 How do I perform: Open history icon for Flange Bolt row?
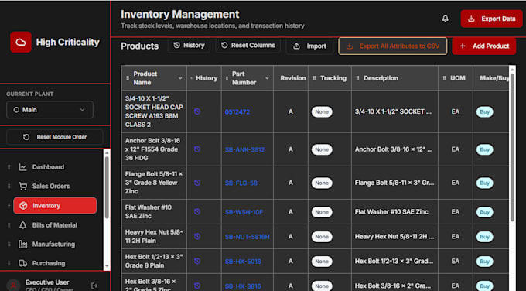(197, 183)
